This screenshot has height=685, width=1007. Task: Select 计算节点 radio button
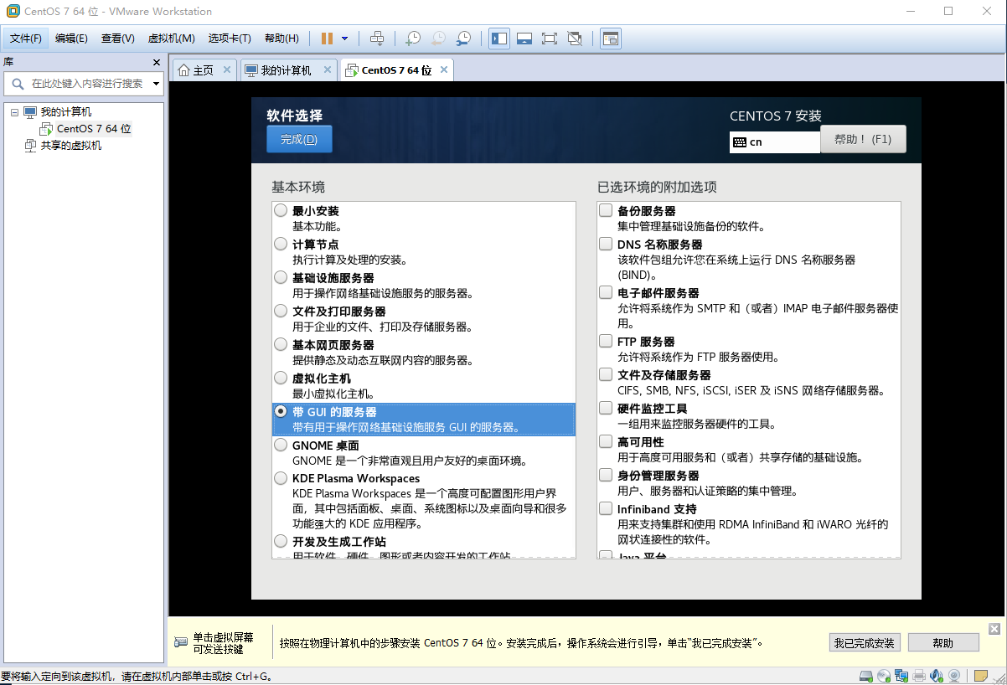281,245
